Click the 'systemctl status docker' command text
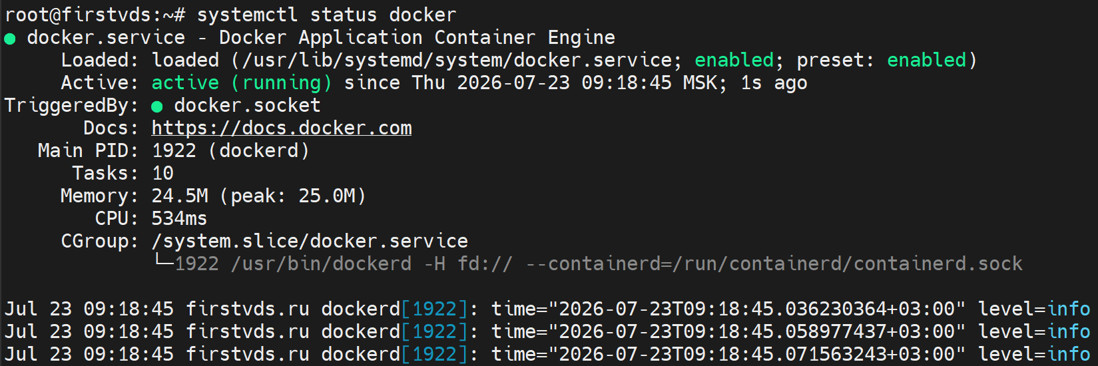 (327, 15)
